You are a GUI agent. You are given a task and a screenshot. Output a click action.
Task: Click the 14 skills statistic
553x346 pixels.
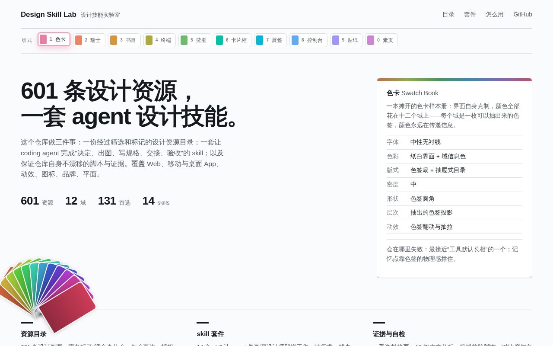156,201
